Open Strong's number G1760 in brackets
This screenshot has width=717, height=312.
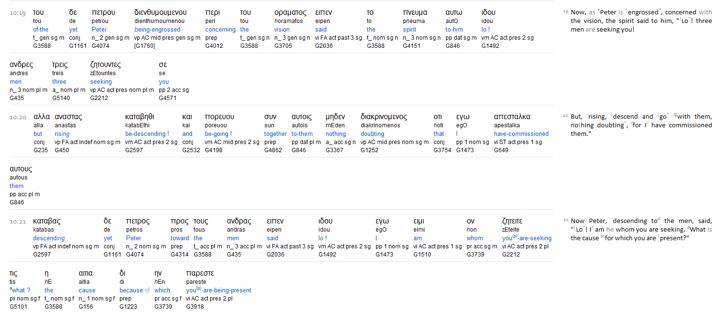[x=144, y=46]
